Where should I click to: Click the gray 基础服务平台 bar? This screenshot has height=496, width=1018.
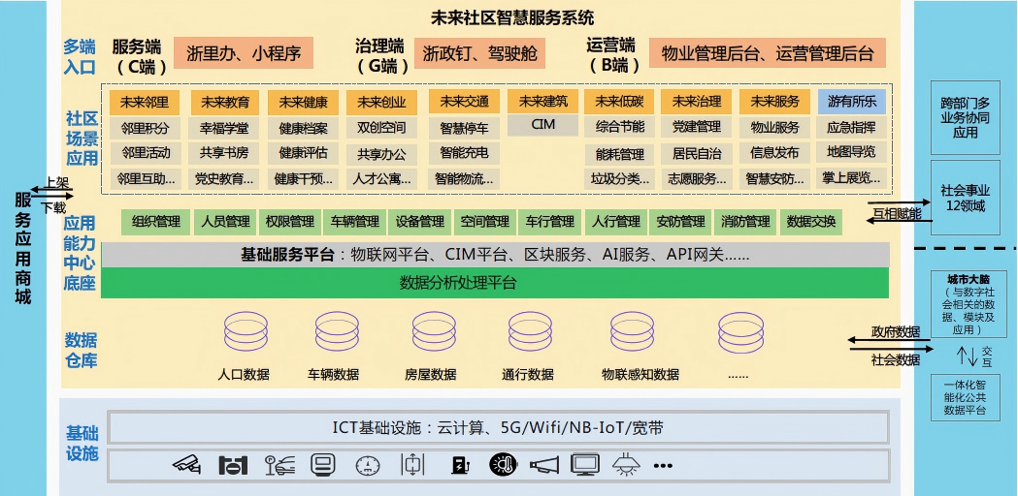[495, 255]
